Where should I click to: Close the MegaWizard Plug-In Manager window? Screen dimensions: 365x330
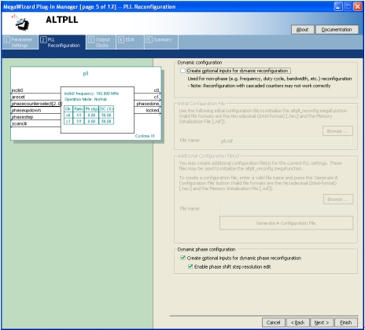tap(358, 6)
